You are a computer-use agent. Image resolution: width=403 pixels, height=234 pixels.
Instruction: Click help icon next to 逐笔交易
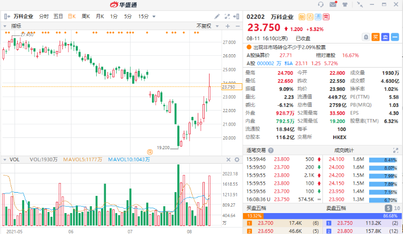pos(271,150)
